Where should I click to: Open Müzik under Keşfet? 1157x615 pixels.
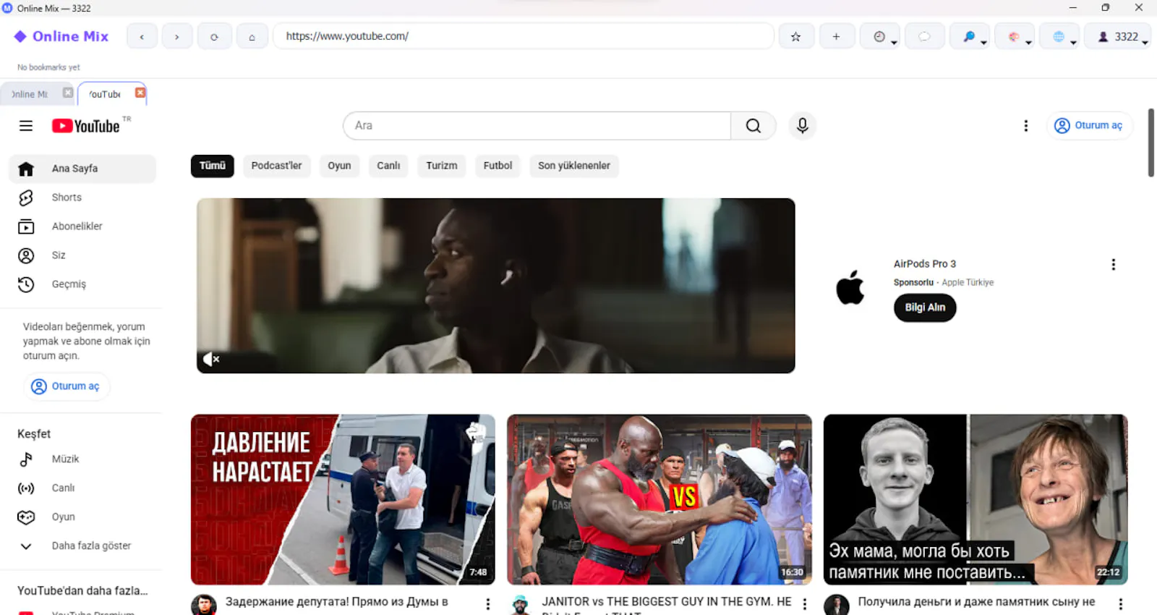(x=82, y=459)
